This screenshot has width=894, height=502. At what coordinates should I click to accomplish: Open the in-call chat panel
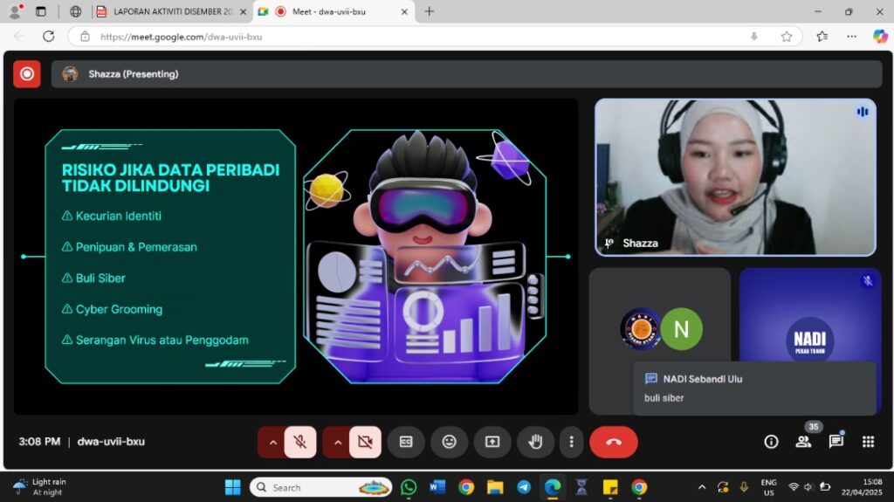[x=836, y=442]
